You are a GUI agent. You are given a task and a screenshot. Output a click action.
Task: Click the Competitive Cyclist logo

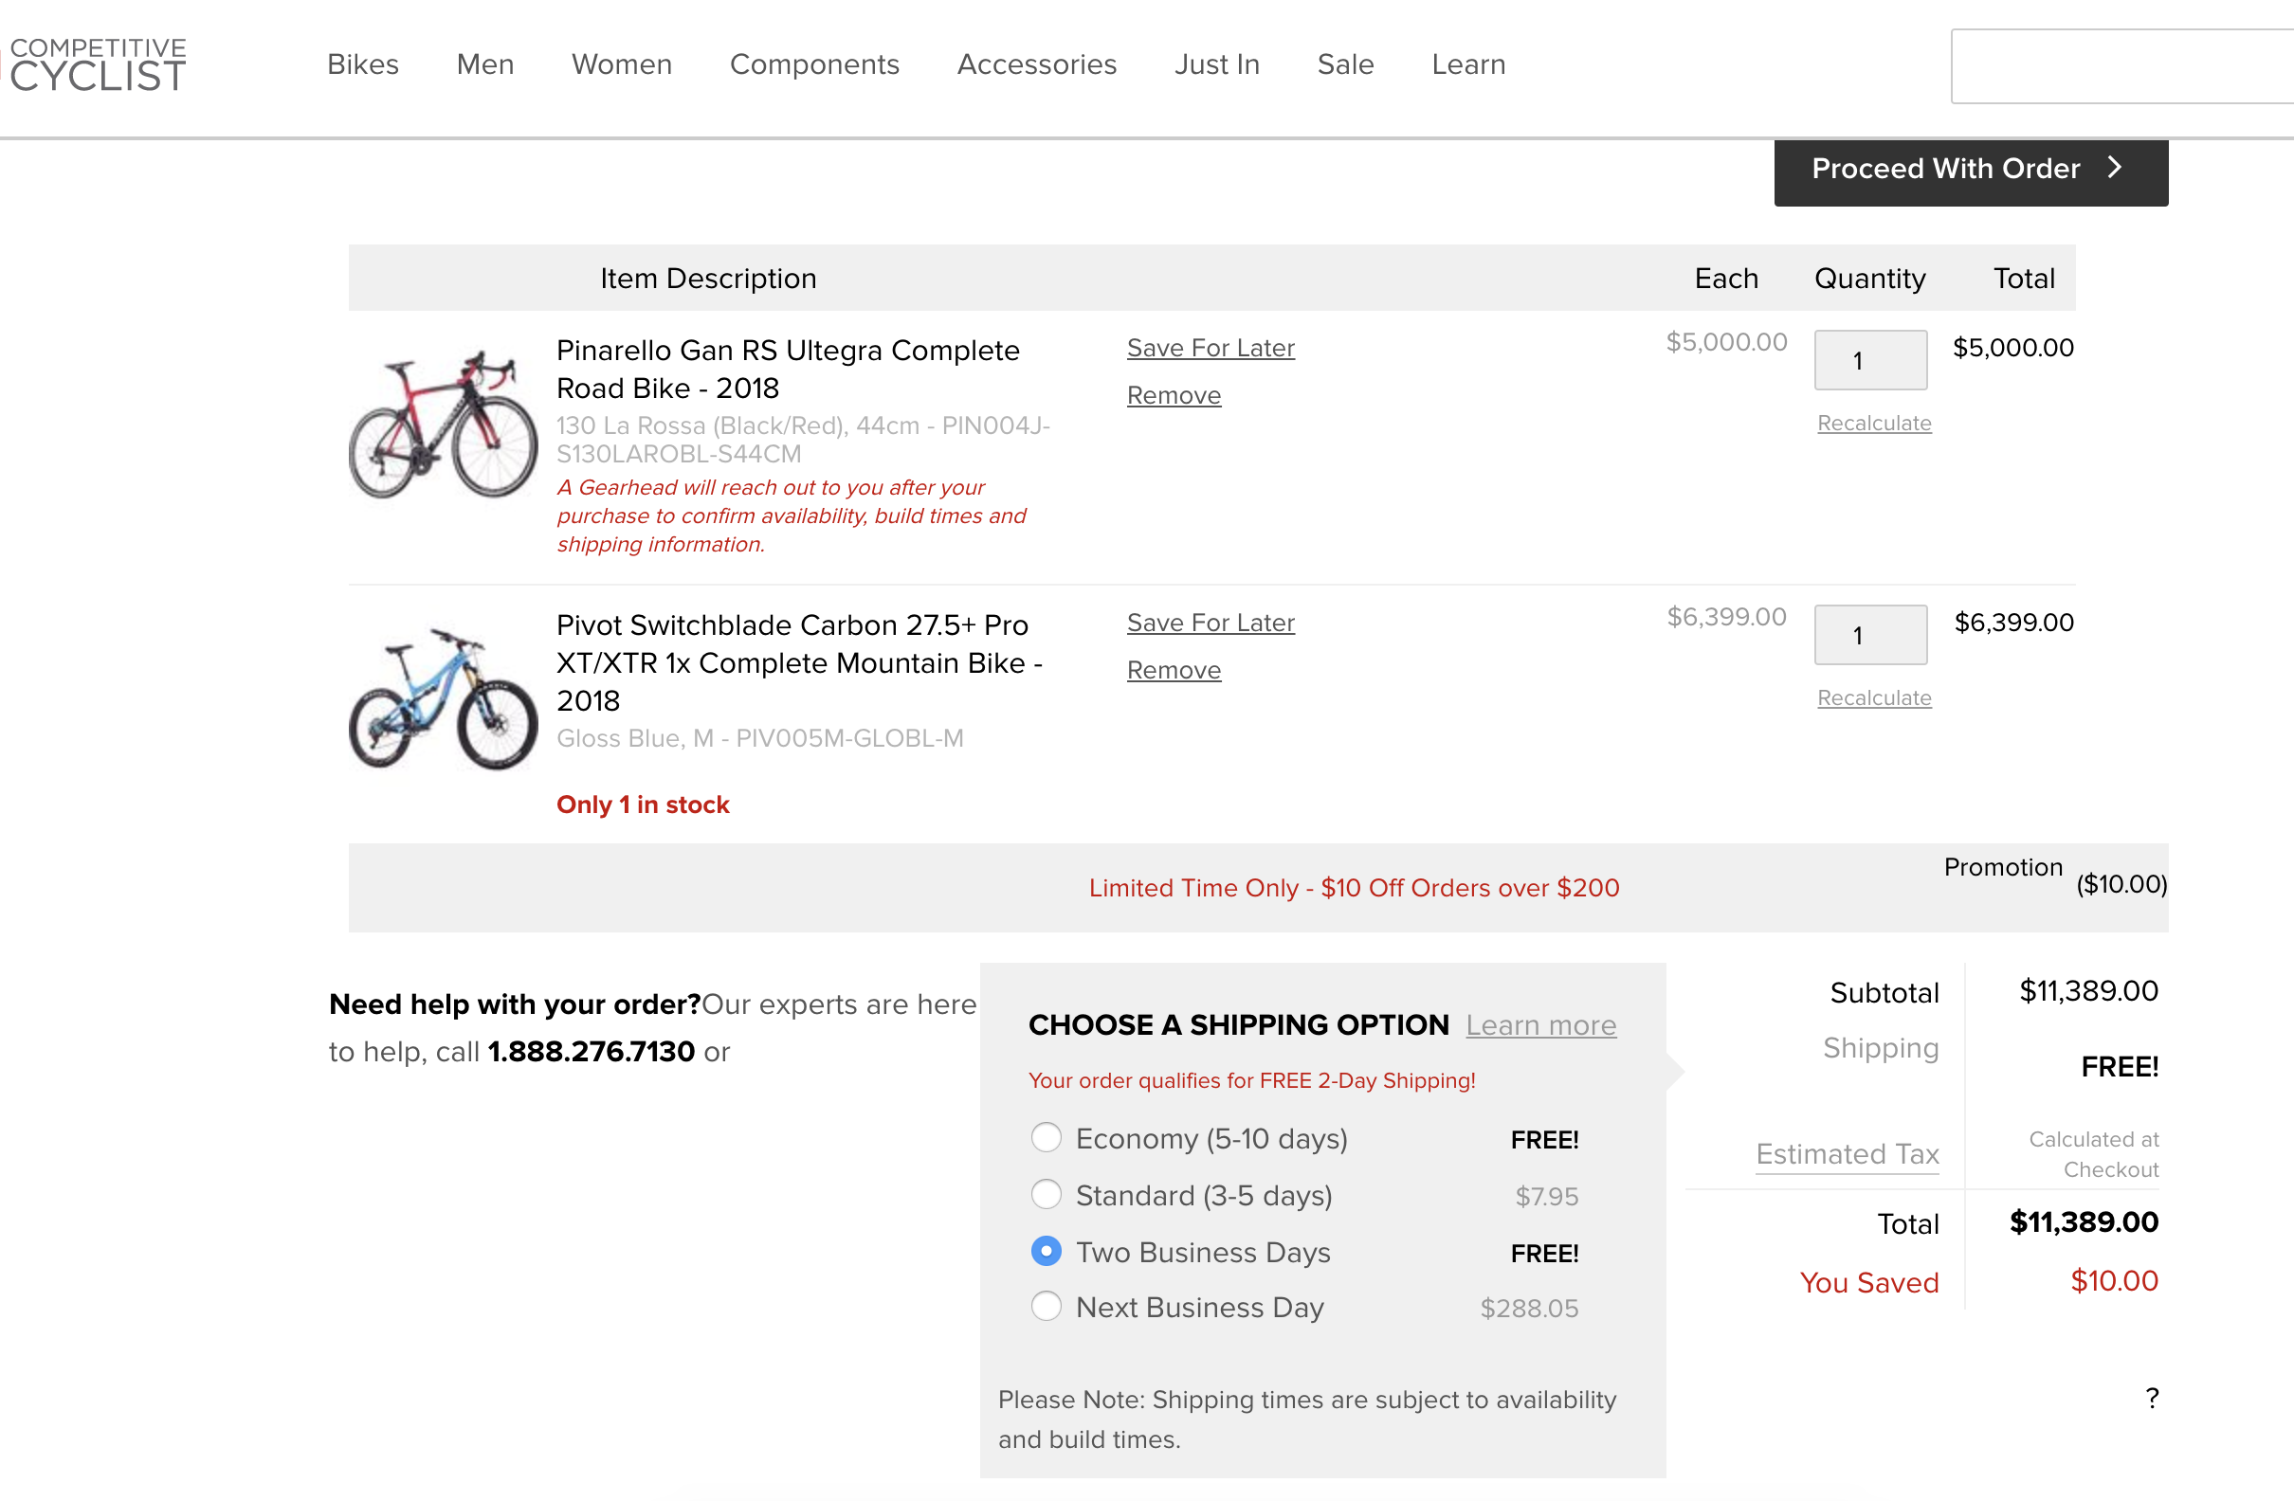point(98,64)
